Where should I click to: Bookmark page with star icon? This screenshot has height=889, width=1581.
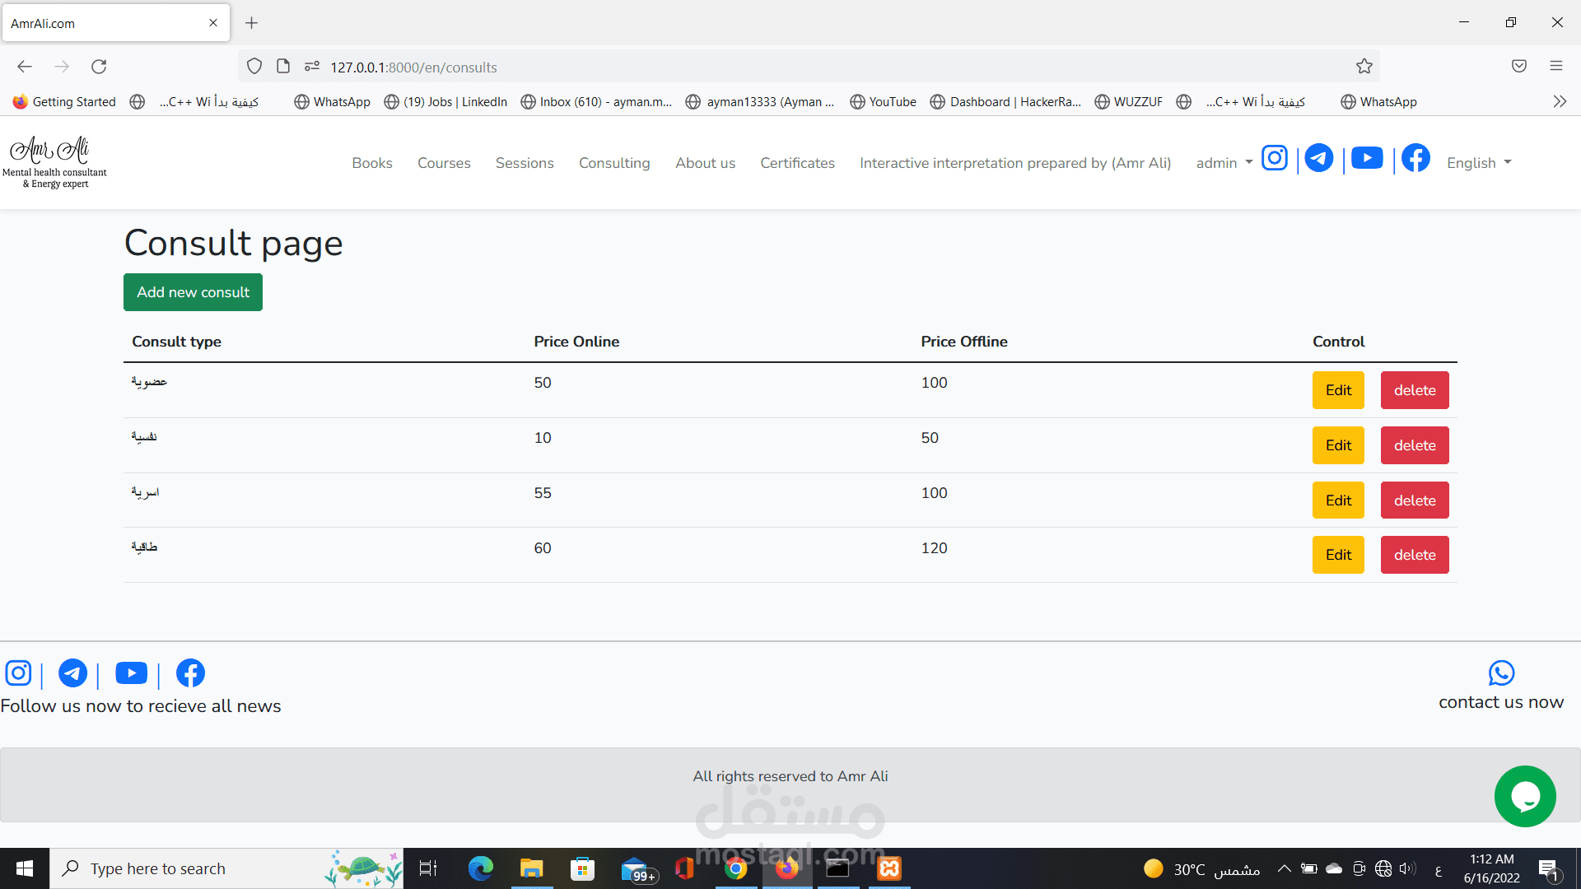[1364, 67]
